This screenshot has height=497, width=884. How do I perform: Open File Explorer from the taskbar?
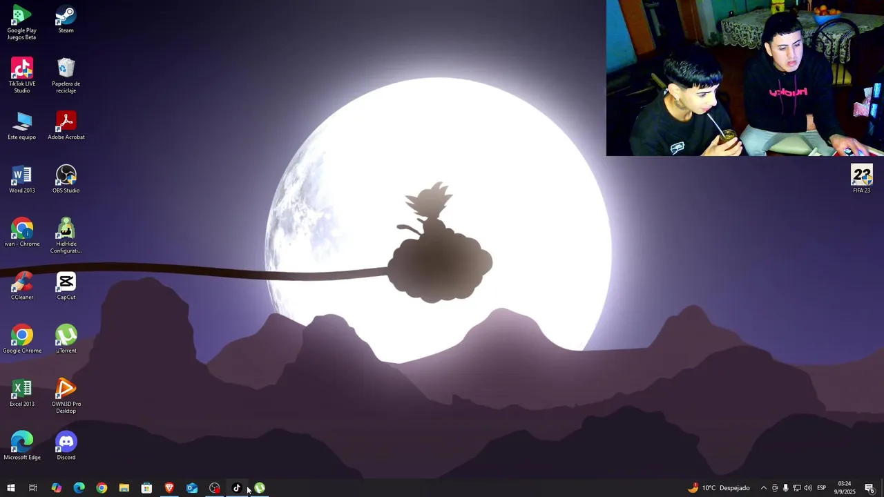coord(124,488)
